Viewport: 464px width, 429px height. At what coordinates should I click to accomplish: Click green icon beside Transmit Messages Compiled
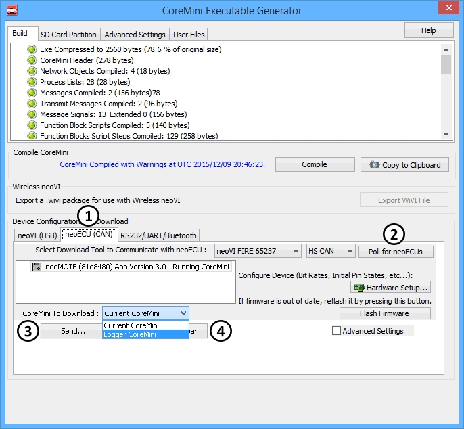coord(32,104)
